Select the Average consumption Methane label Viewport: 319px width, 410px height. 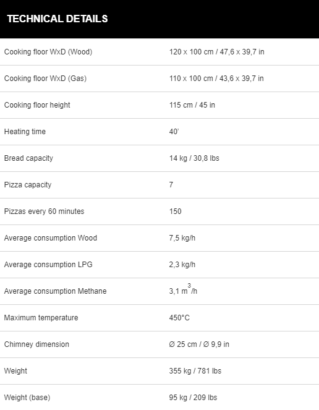tap(55, 291)
